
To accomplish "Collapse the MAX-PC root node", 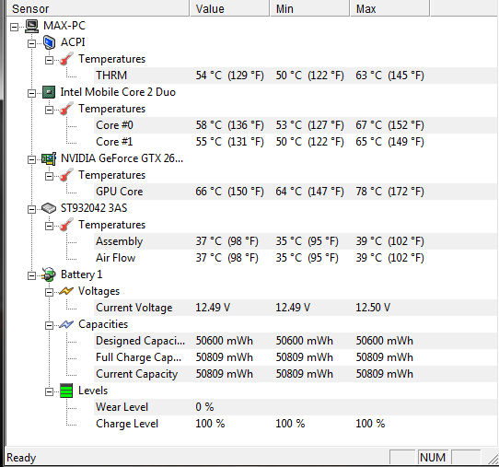I will click(14, 27).
